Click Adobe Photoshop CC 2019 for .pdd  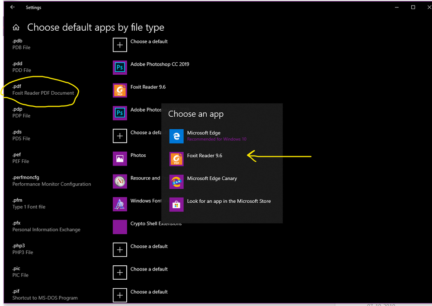click(160, 64)
